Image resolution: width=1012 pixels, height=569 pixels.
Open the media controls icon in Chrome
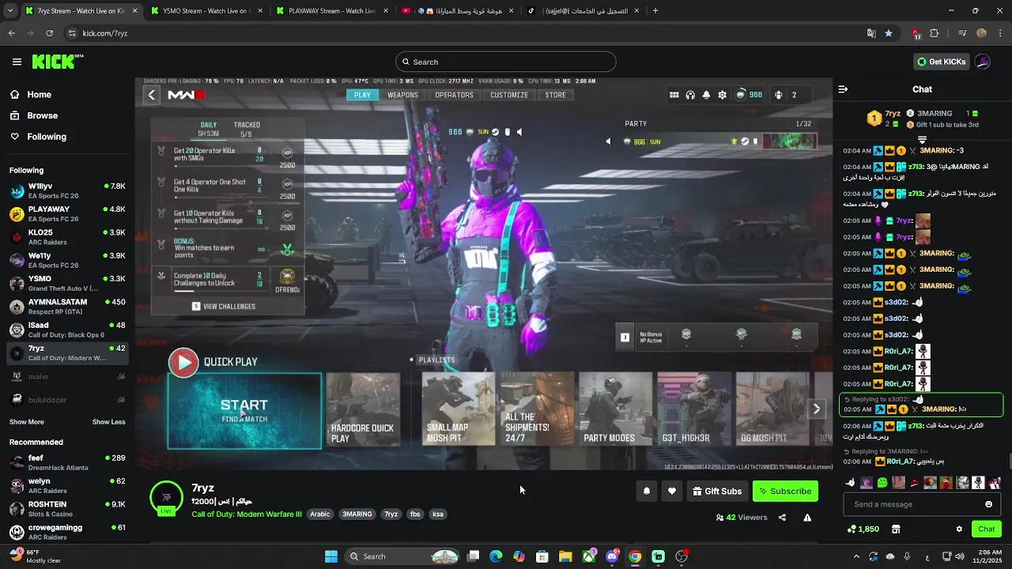[961, 33]
